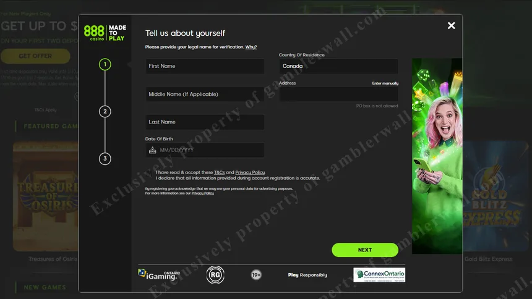Open Privacy Policy link next to T&Cs
Image resolution: width=532 pixels, height=299 pixels.
[x=250, y=172]
